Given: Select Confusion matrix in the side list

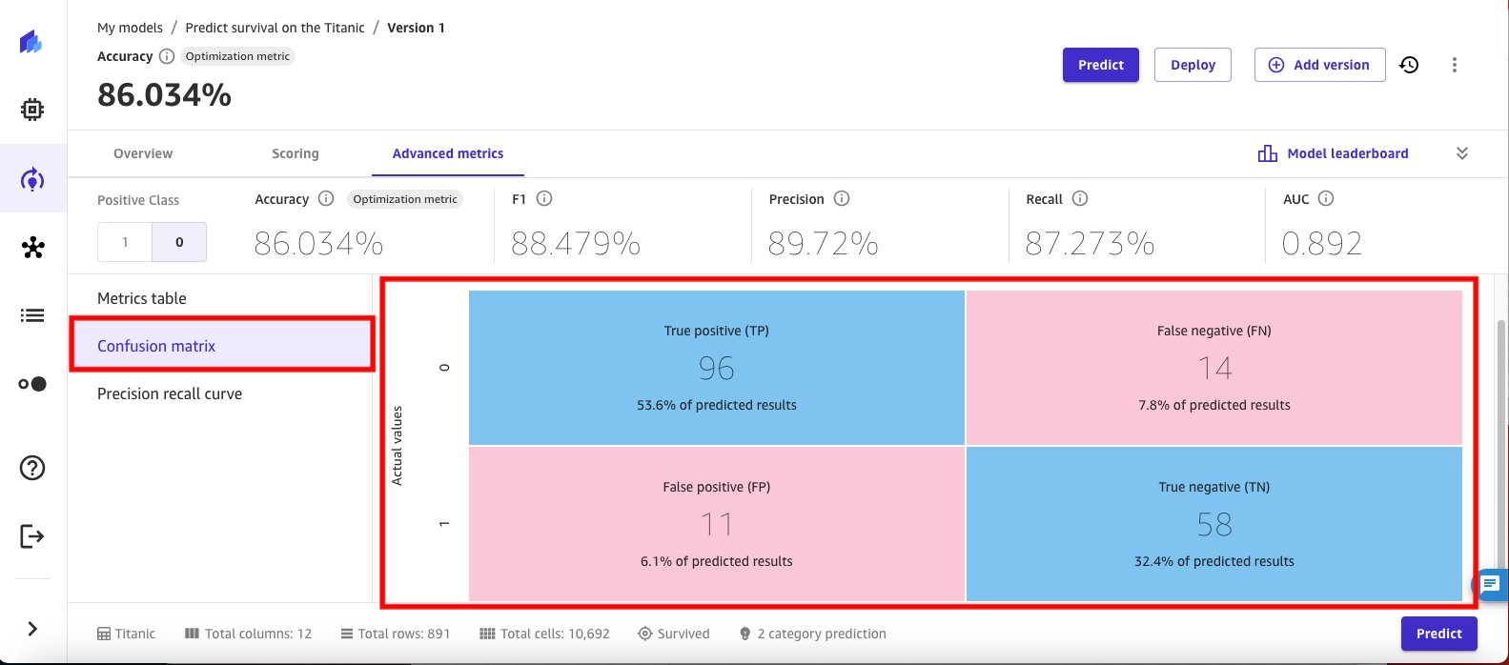Looking at the screenshot, I should 221,346.
